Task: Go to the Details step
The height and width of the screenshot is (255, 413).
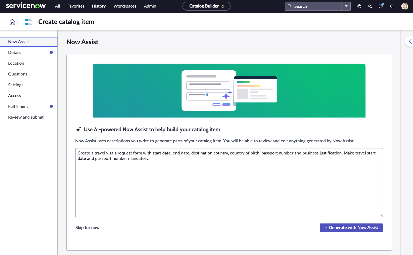Action: (x=29, y=53)
